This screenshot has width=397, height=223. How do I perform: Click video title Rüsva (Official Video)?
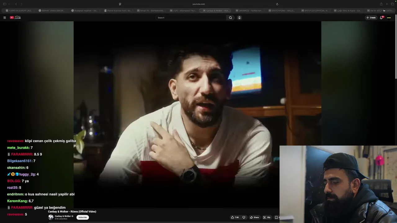72,212
